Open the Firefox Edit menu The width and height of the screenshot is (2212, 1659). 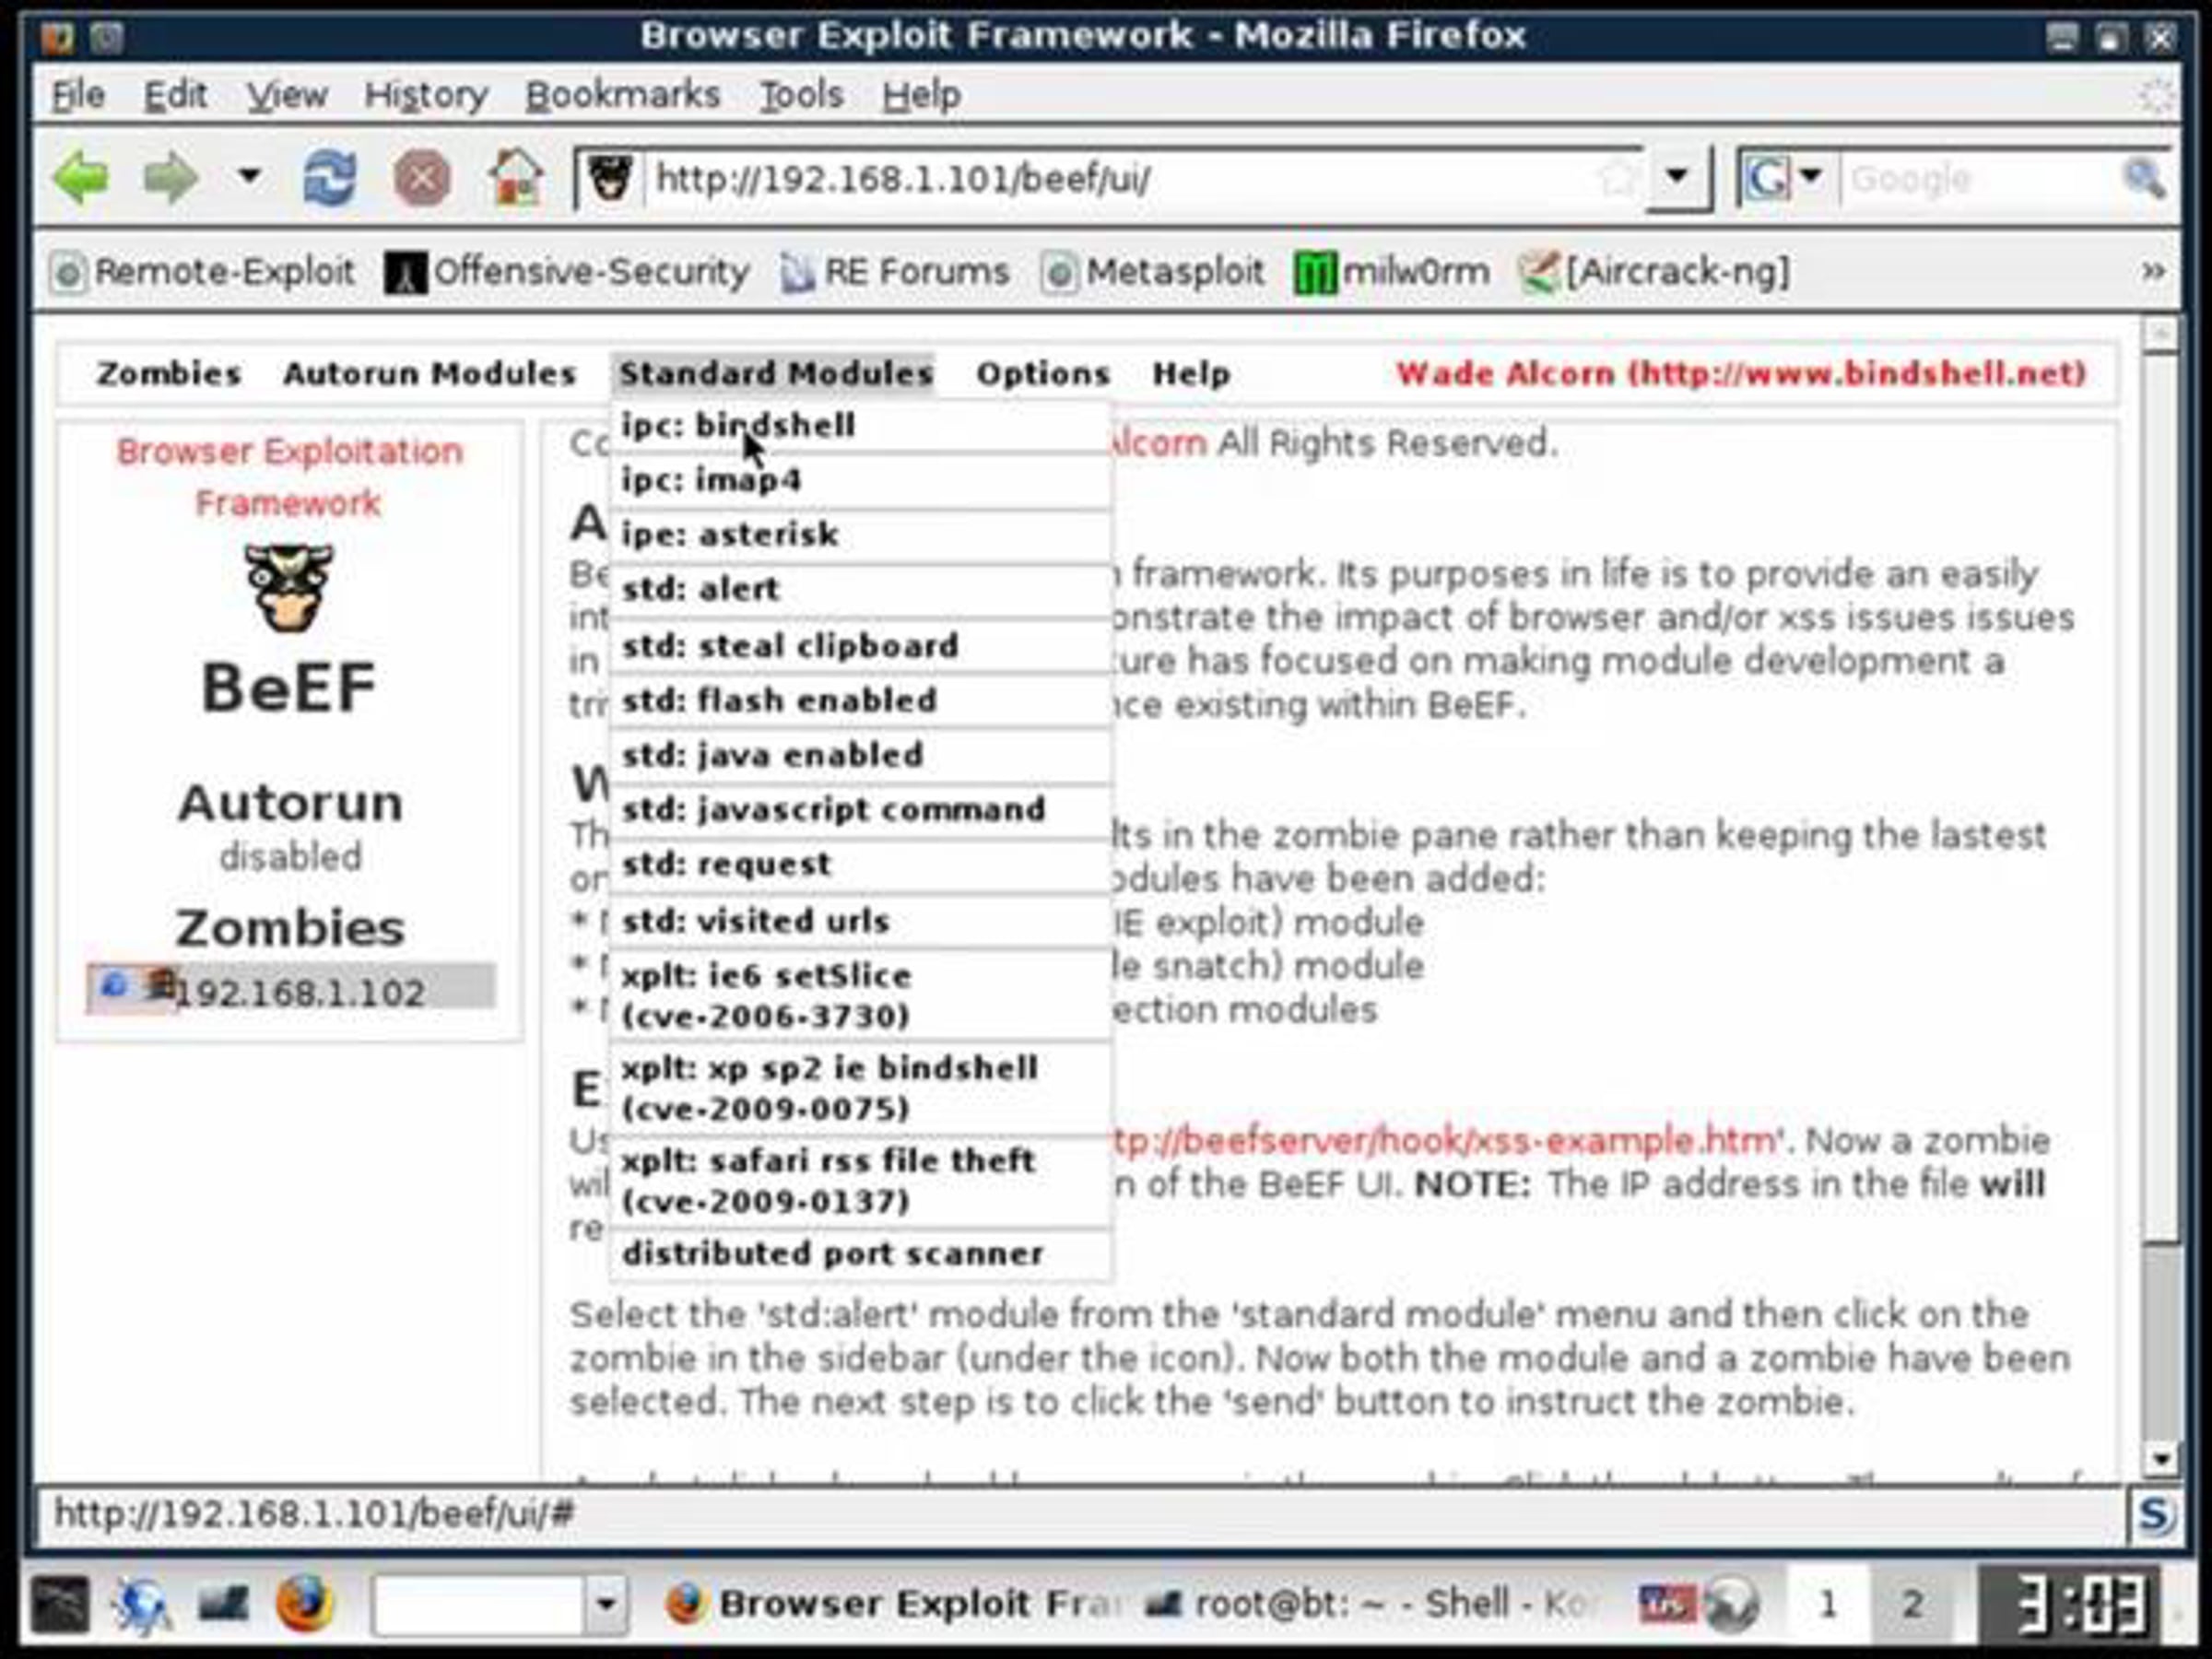coord(175,95)
